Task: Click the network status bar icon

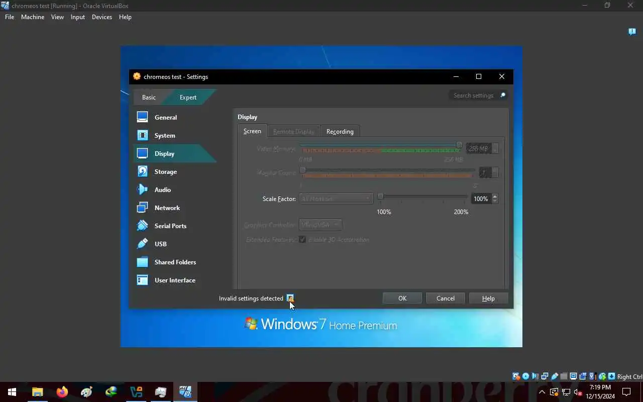Action: (x=545, y=376)
